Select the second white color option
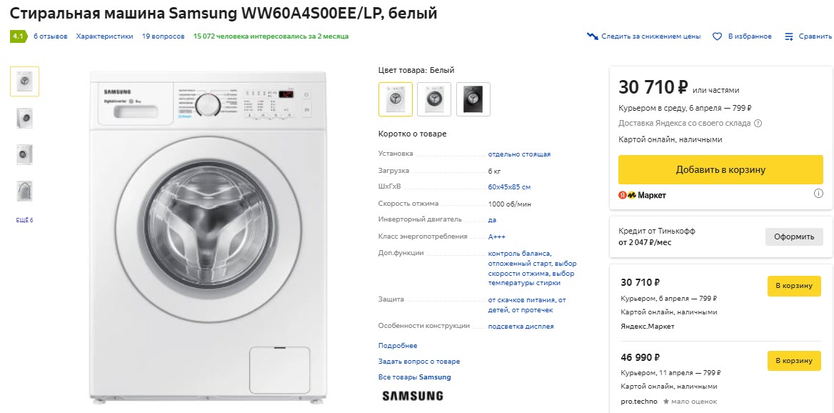 (x=434, y=99)
